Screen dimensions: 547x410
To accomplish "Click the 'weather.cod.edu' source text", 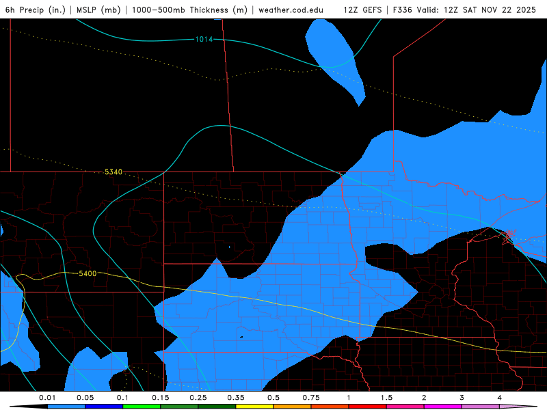I will point(291,10).
